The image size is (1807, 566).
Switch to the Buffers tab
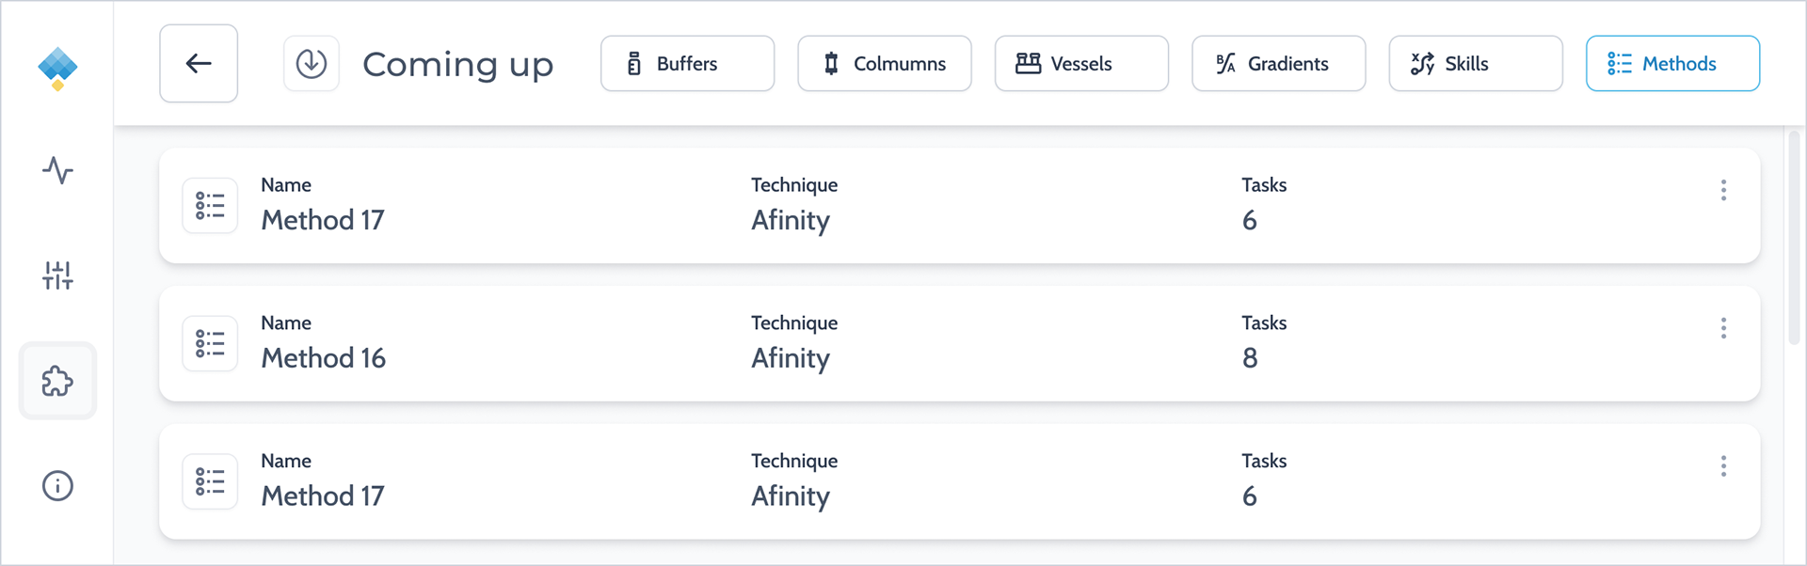tap(687, 64)
